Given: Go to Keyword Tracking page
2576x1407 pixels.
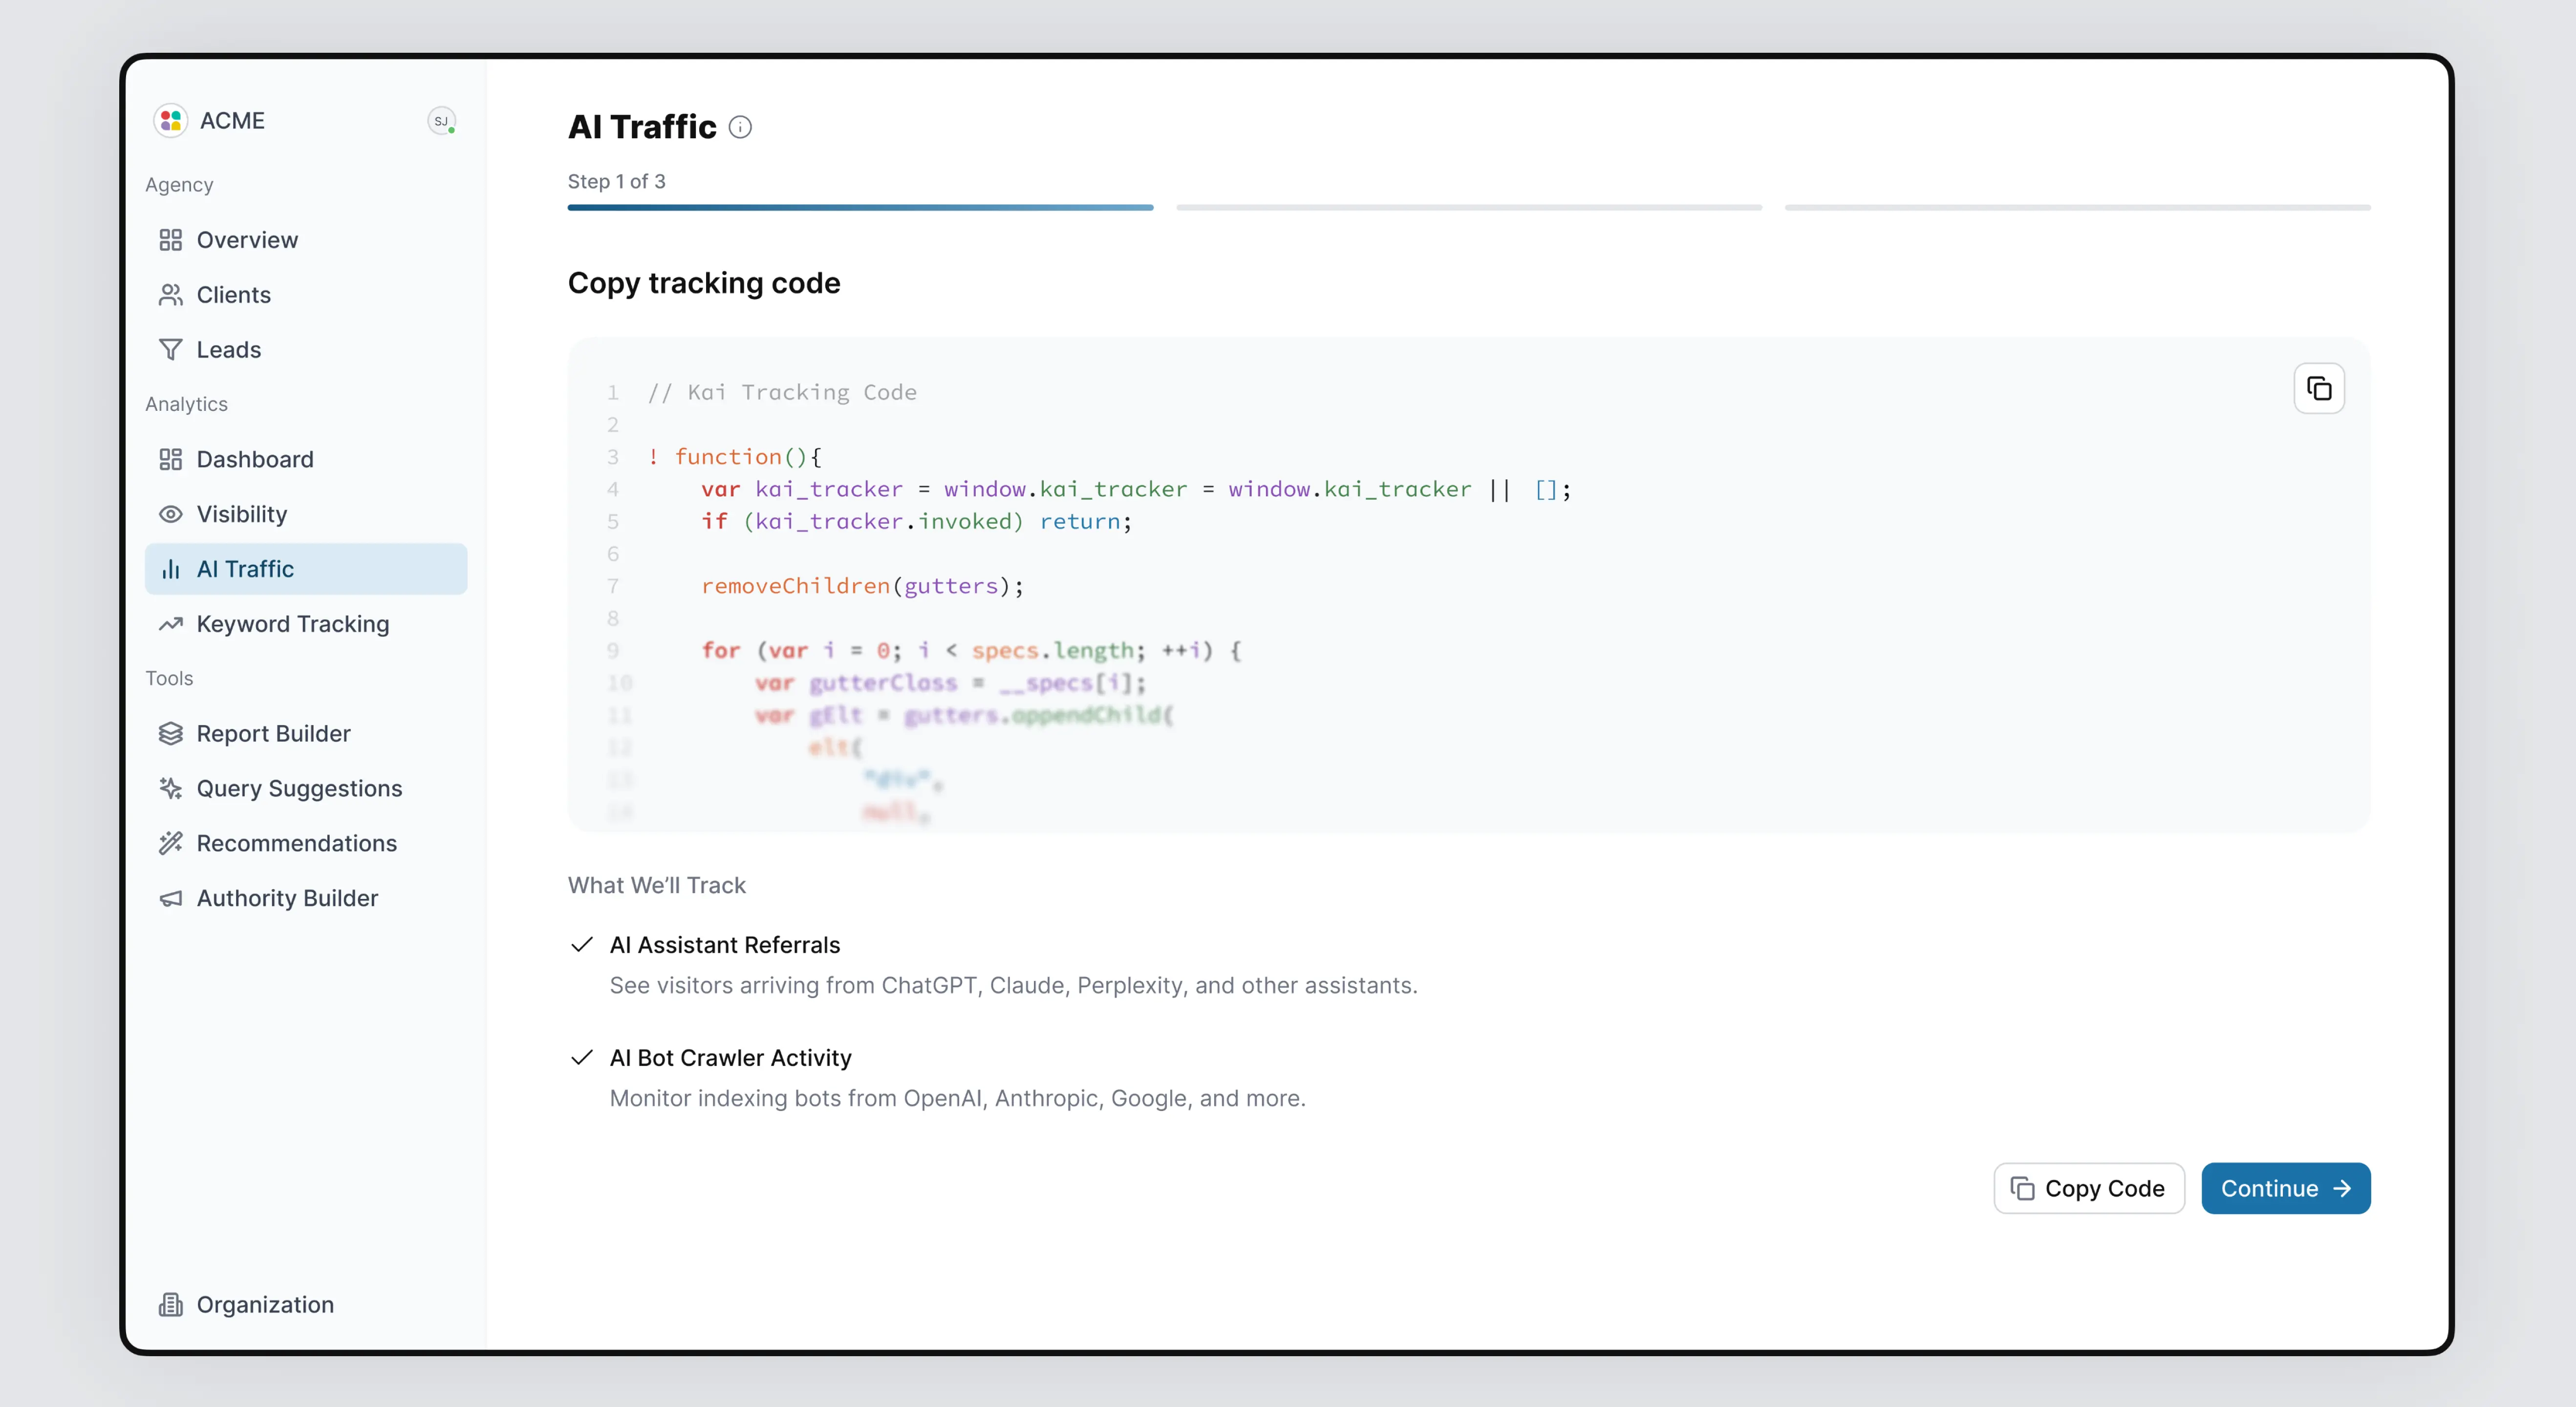Looking at the screenshot, I should [x=292, y=624].
